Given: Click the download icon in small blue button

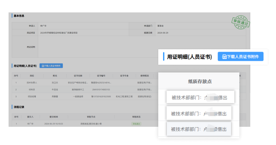Looking at the screenshot, I should click(x=43, y=66).
